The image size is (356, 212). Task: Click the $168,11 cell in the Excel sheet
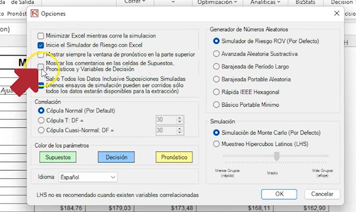point(235,208)
